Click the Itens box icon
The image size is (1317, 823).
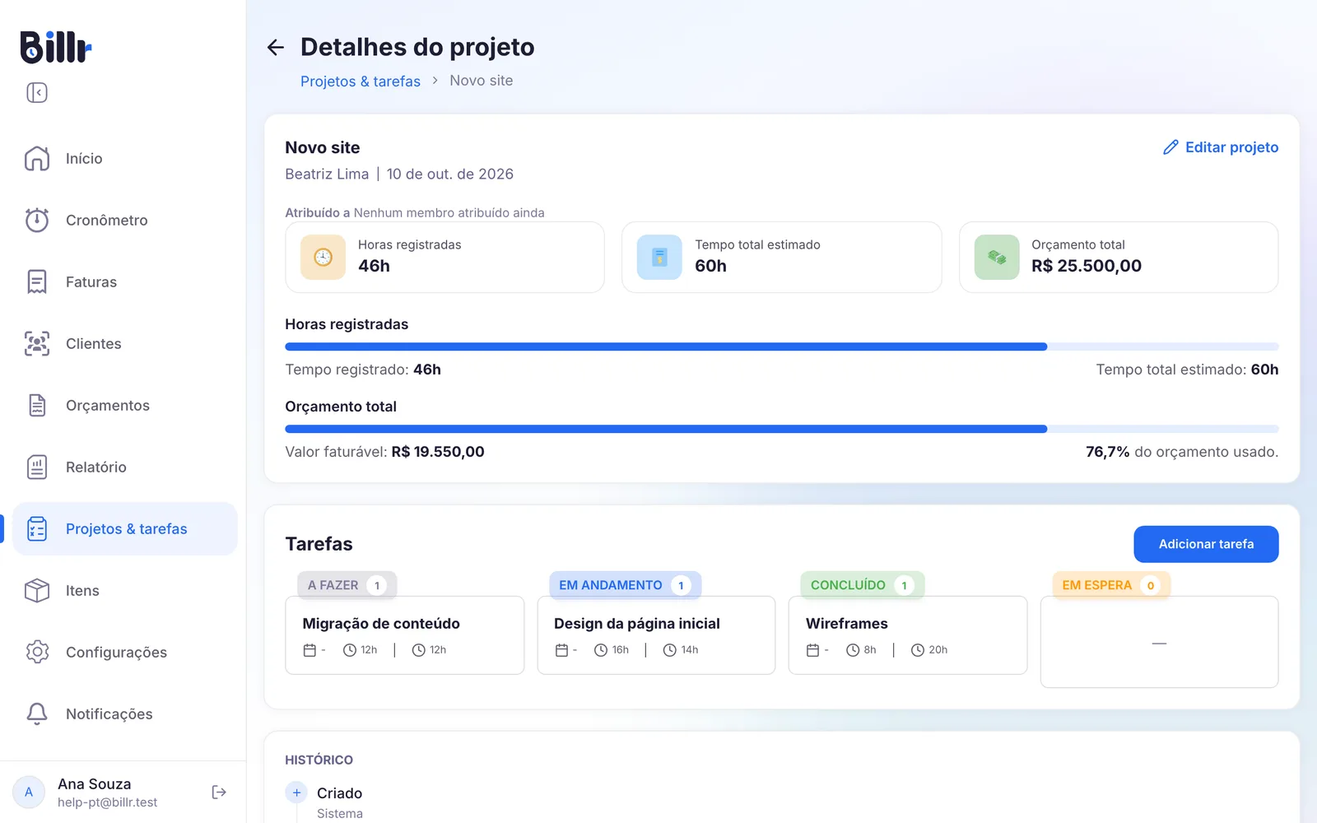coord(37,590)
